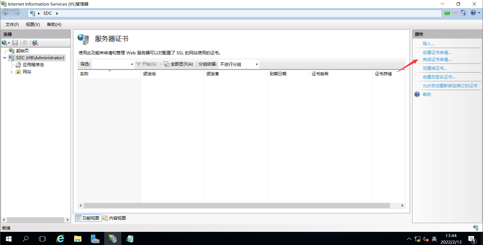
Task: Click the 创建证书申请... link
Action: click(437, 53)
